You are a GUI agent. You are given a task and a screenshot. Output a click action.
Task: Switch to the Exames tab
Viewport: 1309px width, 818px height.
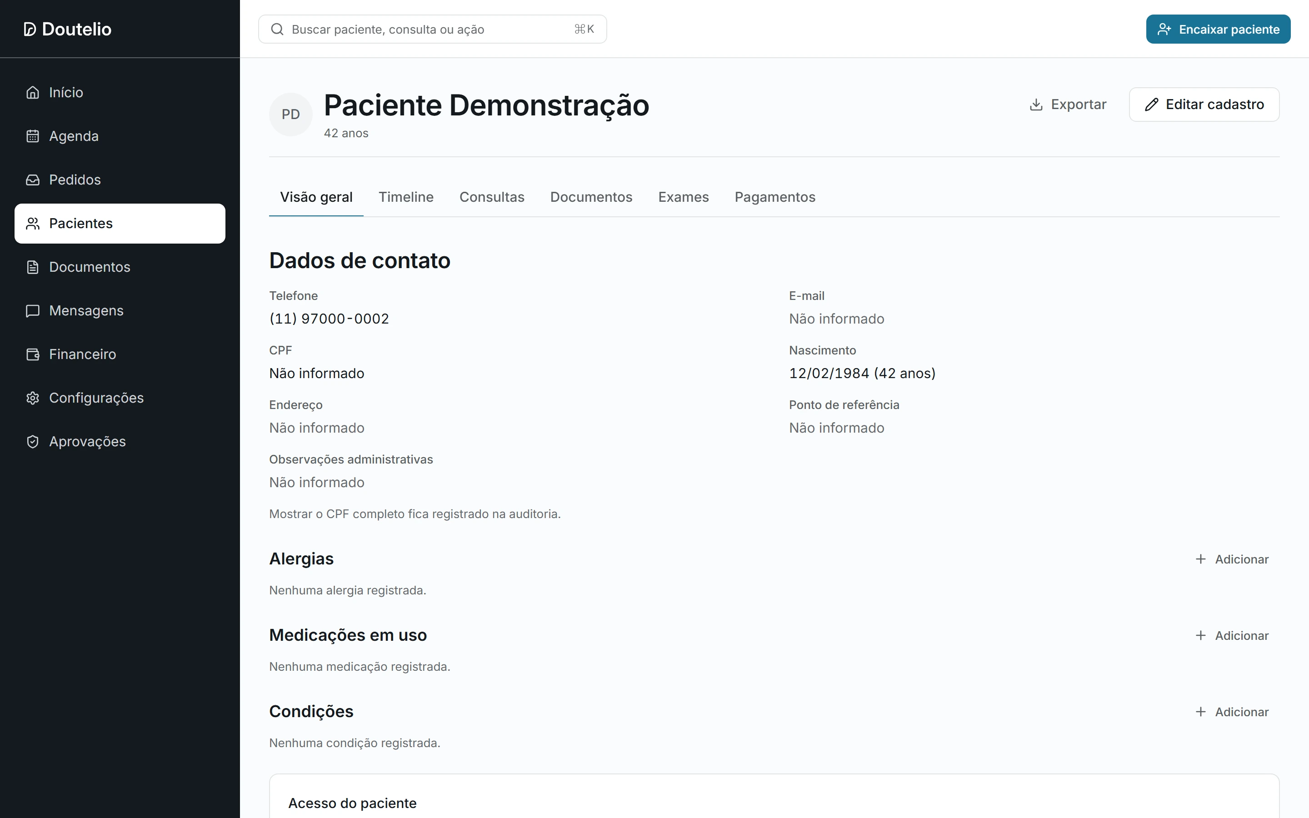coord(683,197)
